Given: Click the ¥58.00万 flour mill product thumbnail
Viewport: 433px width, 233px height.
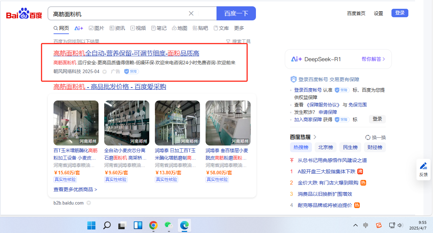Looking at the screenshot, I should click(228, 123).
